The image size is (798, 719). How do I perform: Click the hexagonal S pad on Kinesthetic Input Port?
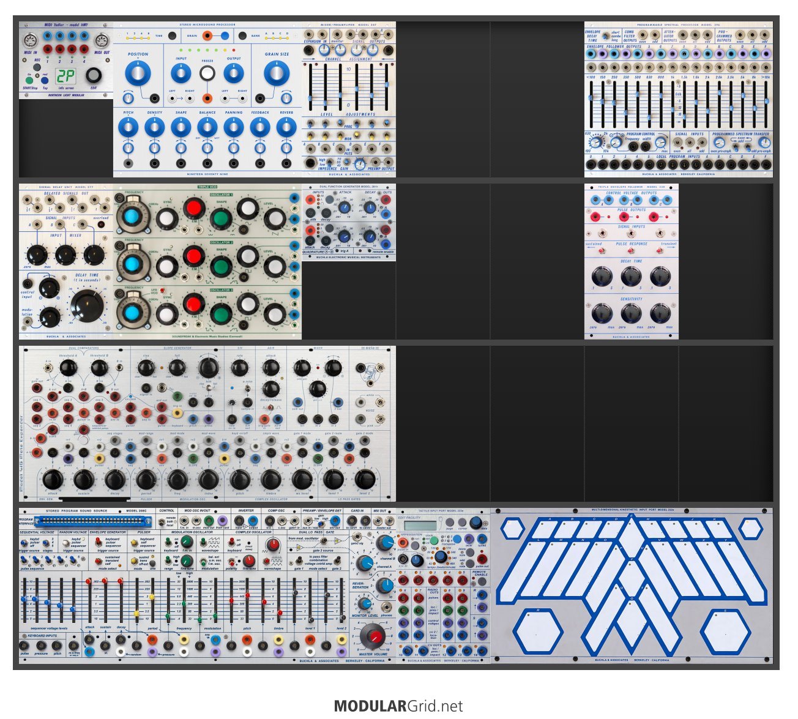(725, 631)
